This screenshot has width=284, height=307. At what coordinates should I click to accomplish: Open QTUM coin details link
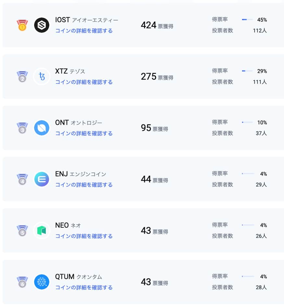pos(84,288)
